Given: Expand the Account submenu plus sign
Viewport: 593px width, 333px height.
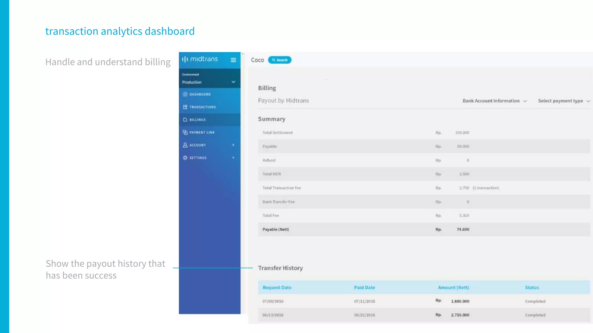Looking at the screenshot, I should (233, 145).
